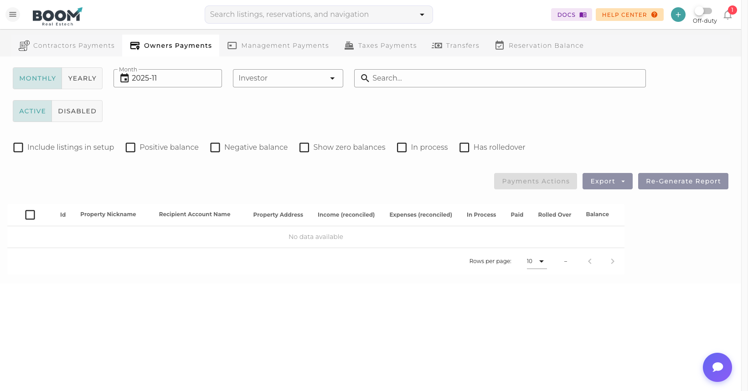Check Positive balance filter
The height and width of the screenshot is (391, 748).
(x=130, y=147)
